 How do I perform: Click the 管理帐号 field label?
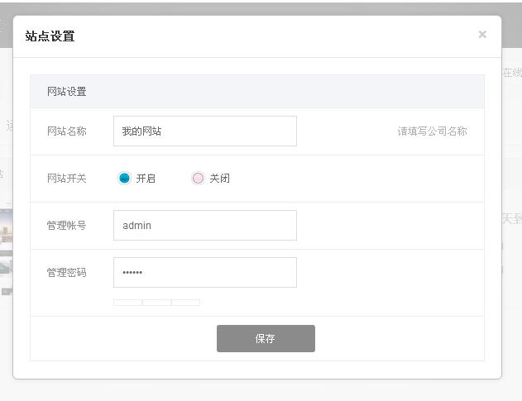(x=67, y=225)
